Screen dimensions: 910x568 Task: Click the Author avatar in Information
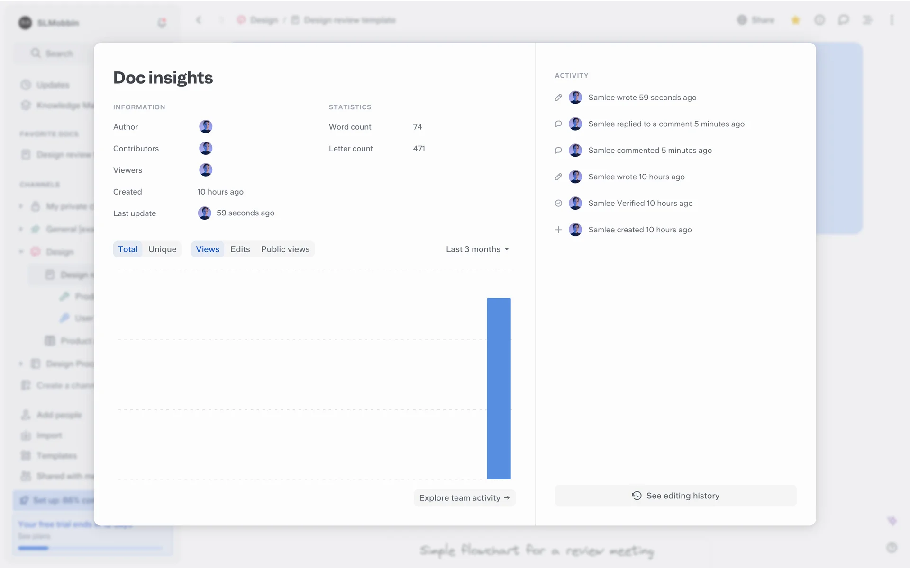pos(205,126)
